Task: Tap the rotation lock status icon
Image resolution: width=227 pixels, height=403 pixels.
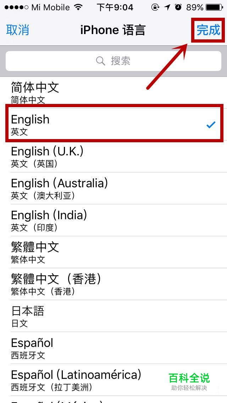Action: [155, 7]
